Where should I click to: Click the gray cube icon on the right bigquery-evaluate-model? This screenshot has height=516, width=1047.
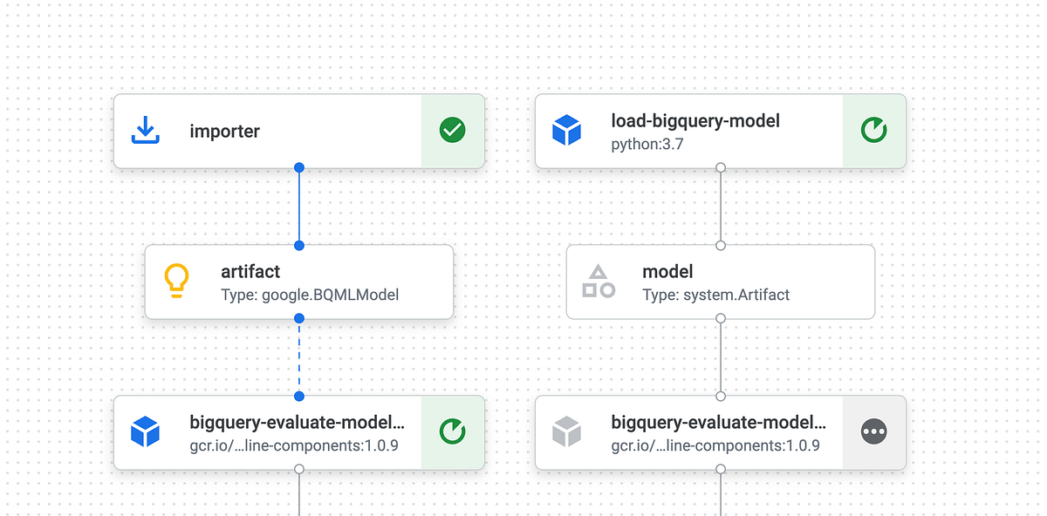pyautogui.click(x=568, y=431)
